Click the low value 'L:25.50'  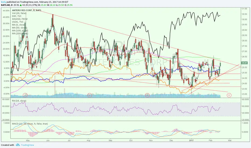[x=61, y=5]
